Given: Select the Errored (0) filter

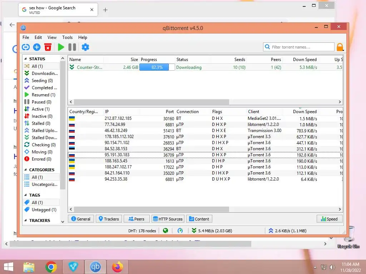Looking at the screenshot, I should click(41, 159).
